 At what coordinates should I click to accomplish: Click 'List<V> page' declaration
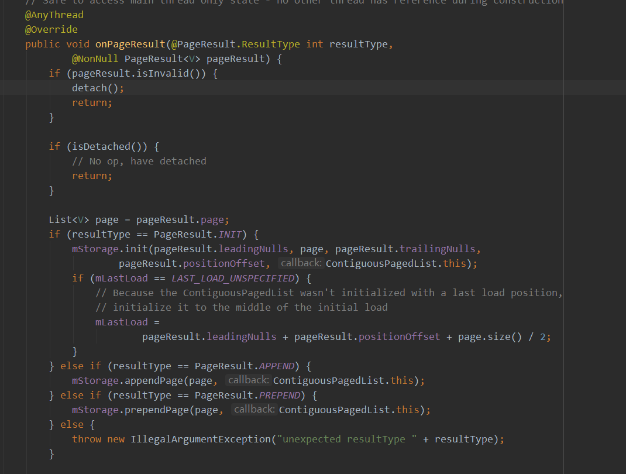[84, 220]
